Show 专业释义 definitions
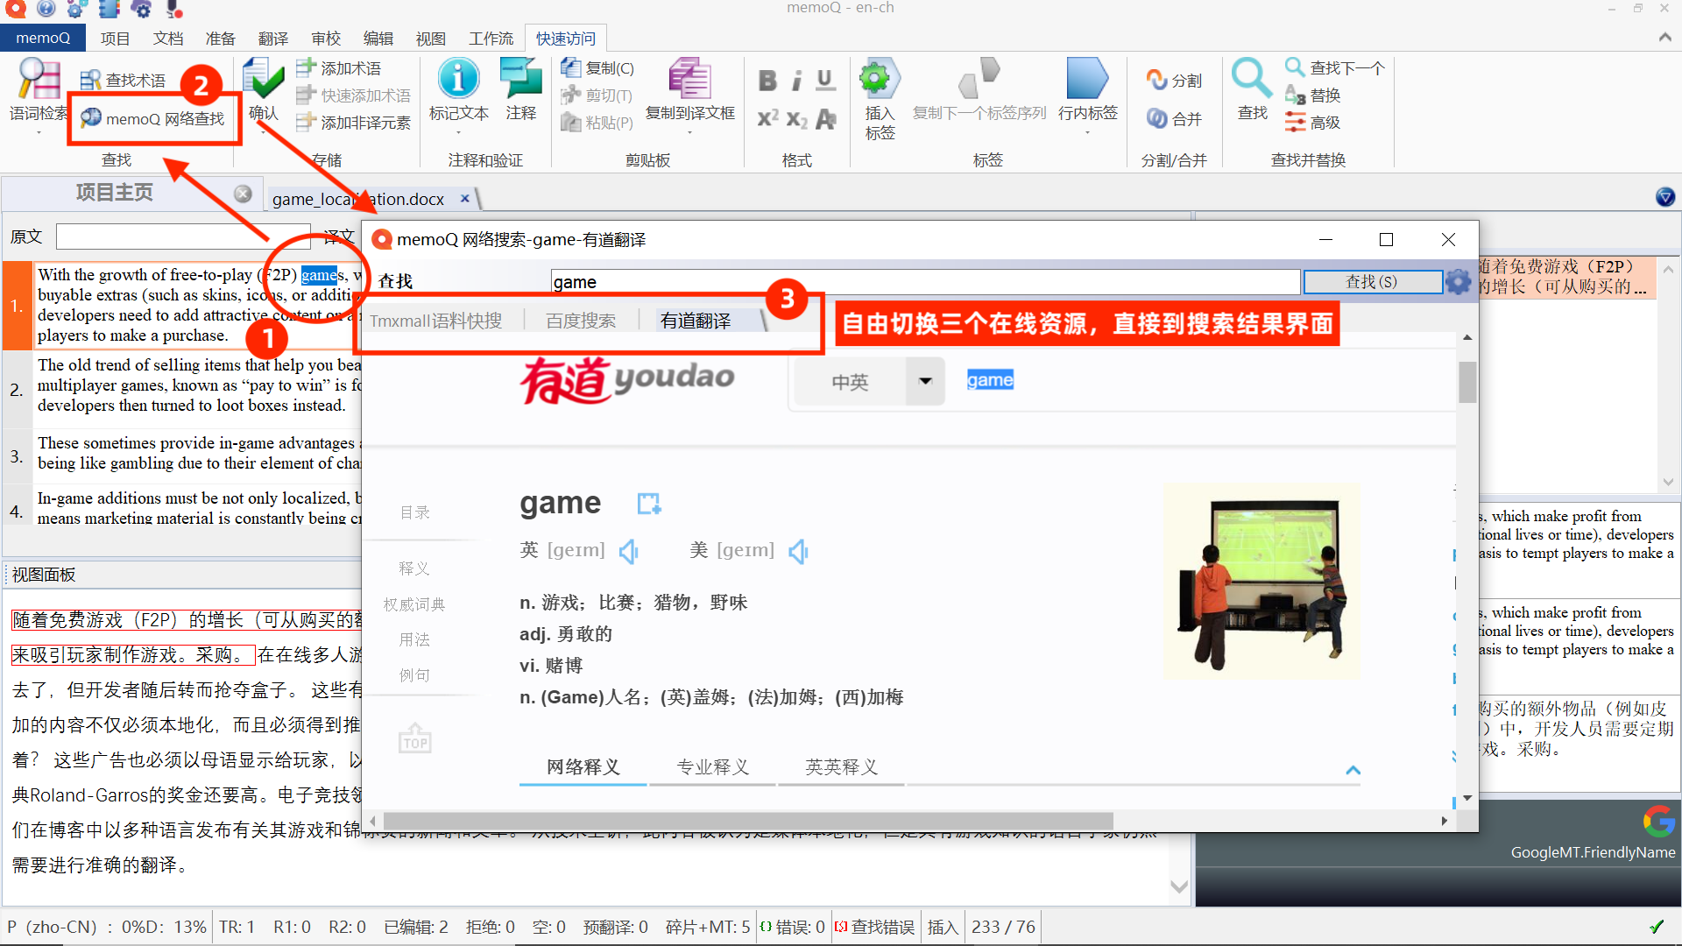Image resolution: width=1682 pixels, height=946 pixels. coord(712,766)
